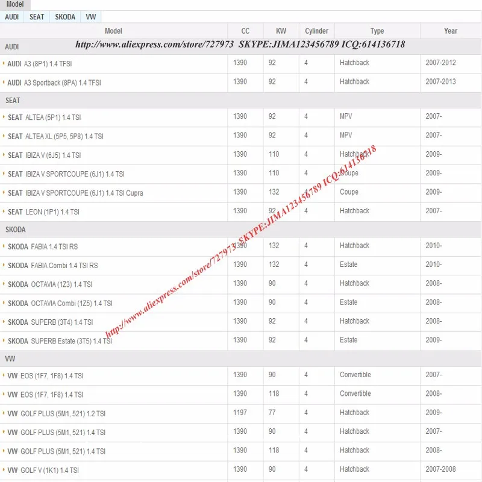Select the AUDI group header row
The height and width of the screenshot is (482, 482).
(240, 47)
